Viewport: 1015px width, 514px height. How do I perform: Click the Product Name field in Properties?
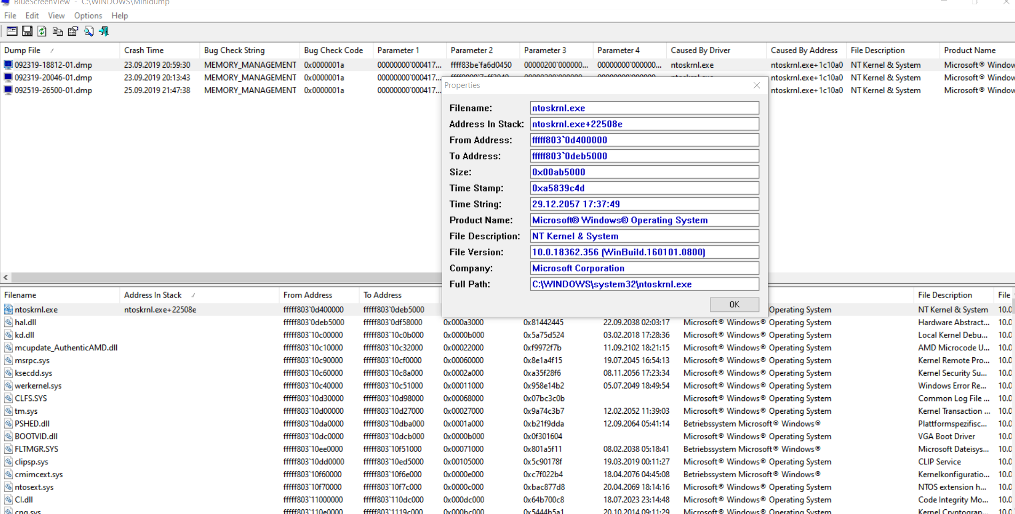(x=644, y=220)
